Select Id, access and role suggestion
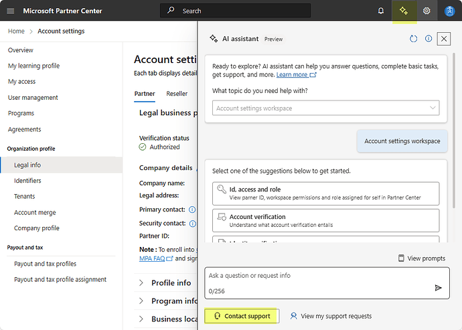The height and width of the screenshot is (330, 462). [x=325, y=193]
